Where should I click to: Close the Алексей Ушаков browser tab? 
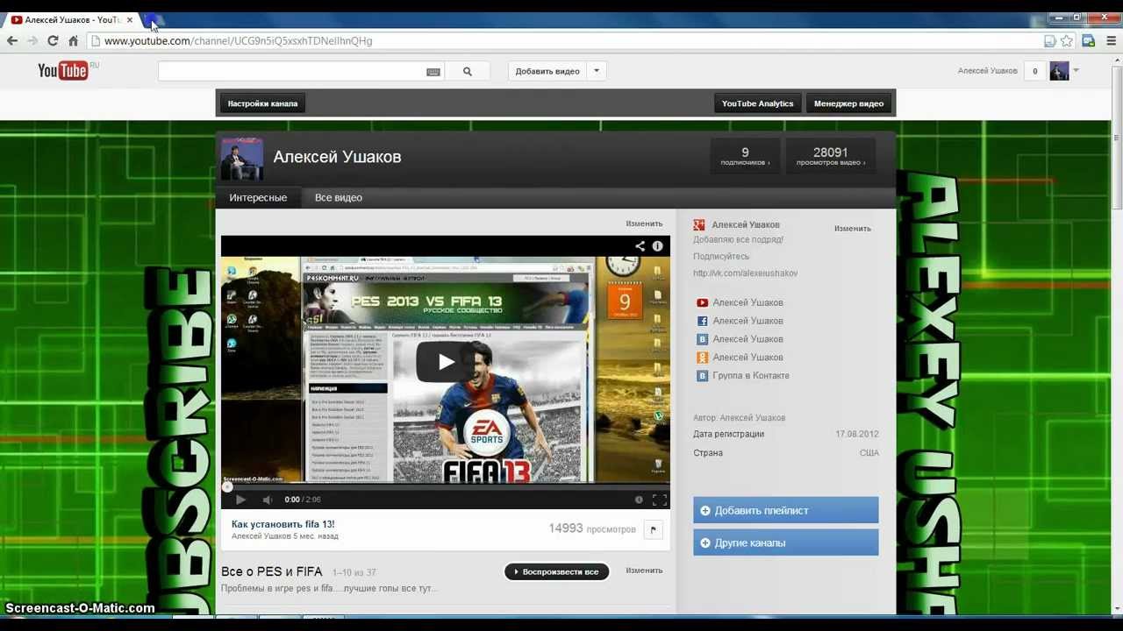(x=130, y=19)
